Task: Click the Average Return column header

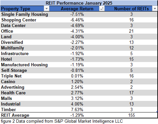Action: point(77,9)
